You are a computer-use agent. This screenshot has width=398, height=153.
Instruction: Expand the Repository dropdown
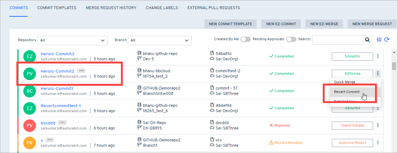tap(72, 40)
